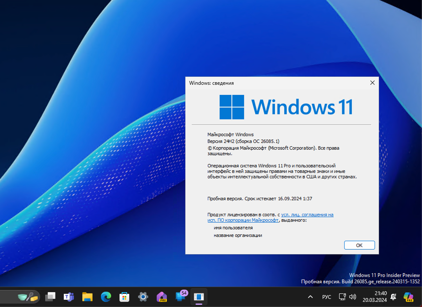Switch keyboard layout via РУС indicator
This screenshot has height=307, width=422.
[x=326, y=297]
